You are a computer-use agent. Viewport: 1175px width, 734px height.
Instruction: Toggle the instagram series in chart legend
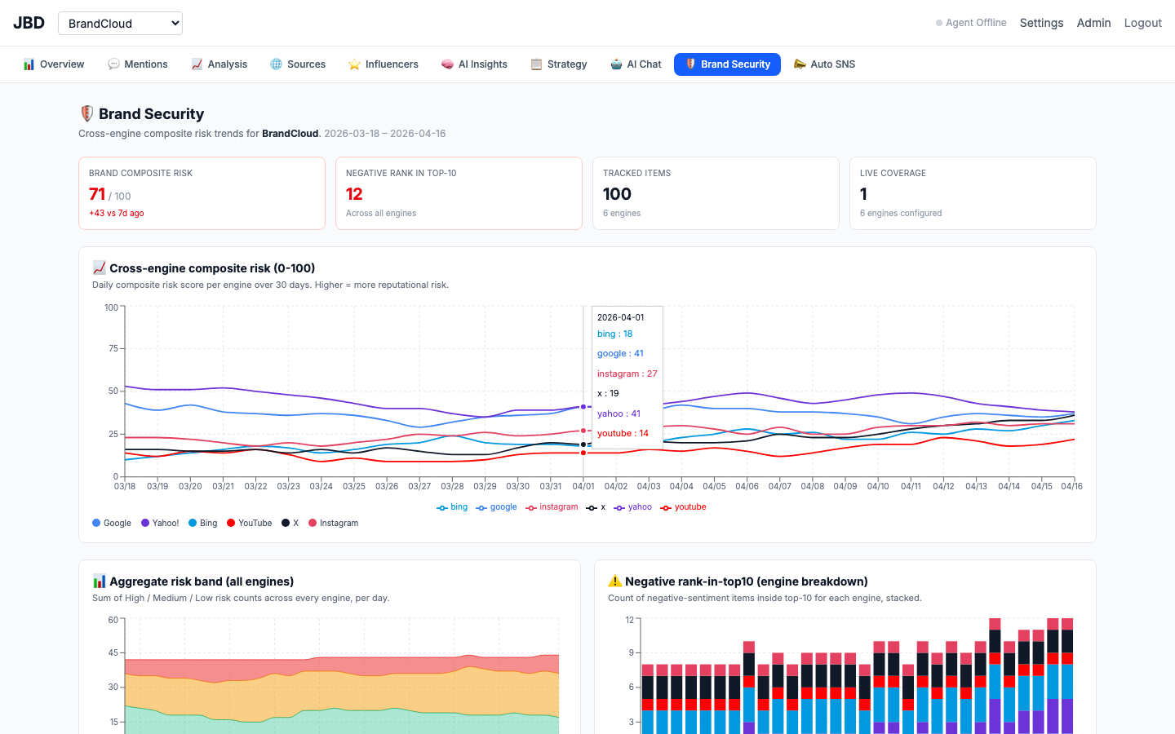click(552, 507)
